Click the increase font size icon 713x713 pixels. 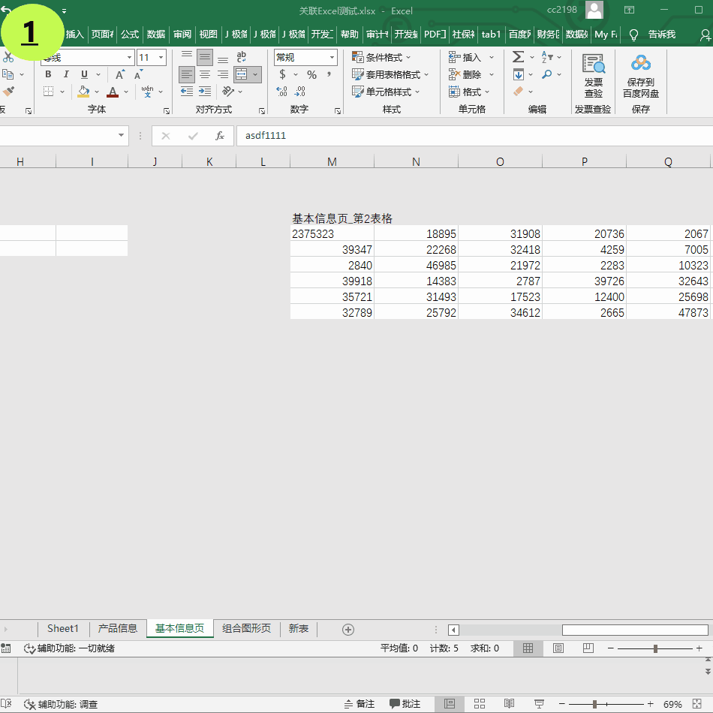(x=120, y=74)
